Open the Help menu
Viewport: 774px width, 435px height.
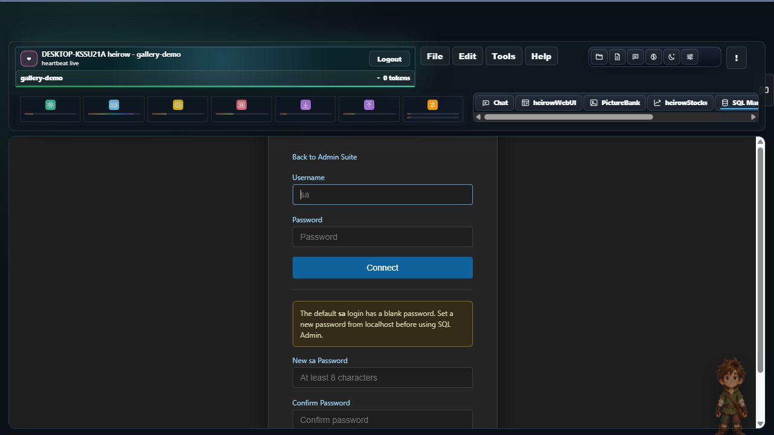pyautogui.click(x=541, y=56)
